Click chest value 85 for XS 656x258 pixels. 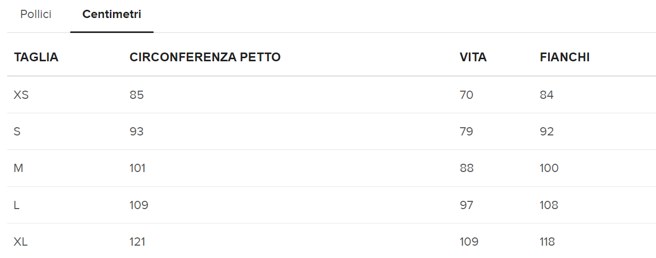(137, 95)
